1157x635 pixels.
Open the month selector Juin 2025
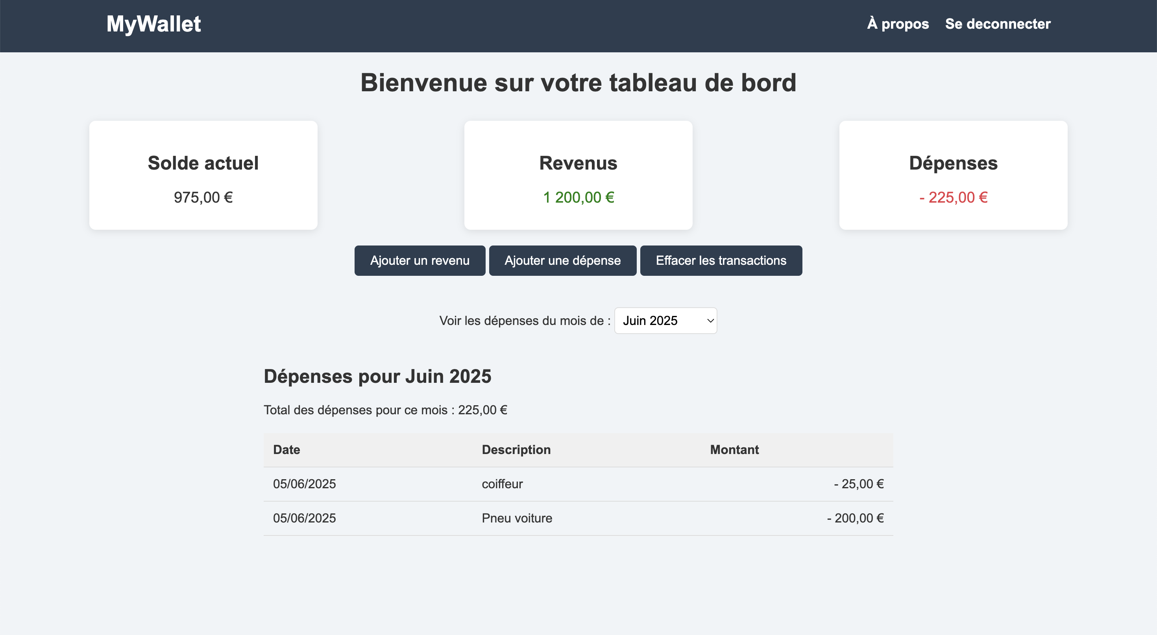tap(665, 321)
